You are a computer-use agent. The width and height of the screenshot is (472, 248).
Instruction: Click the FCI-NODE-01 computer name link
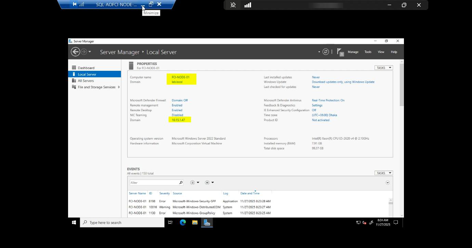pos(181,77)
